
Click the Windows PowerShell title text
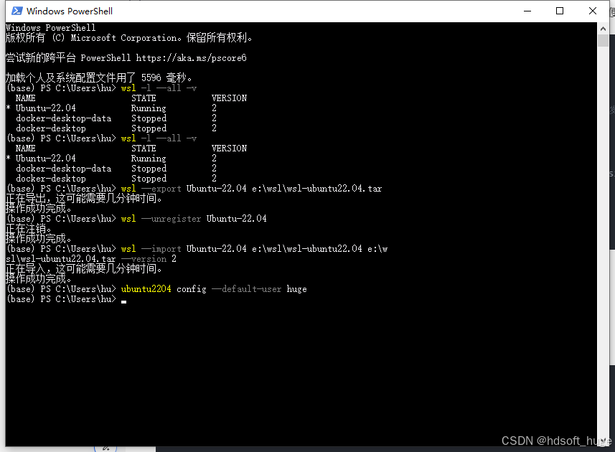click(70, 11)
